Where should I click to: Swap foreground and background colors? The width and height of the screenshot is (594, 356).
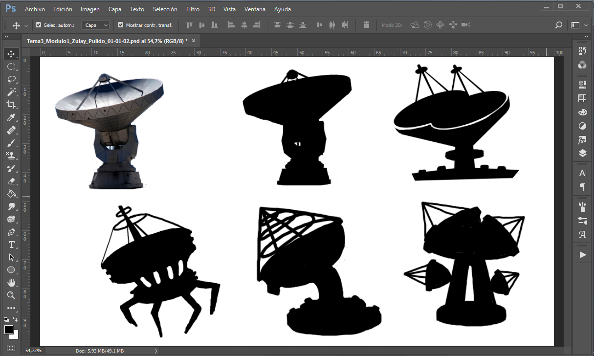point(16,319)
